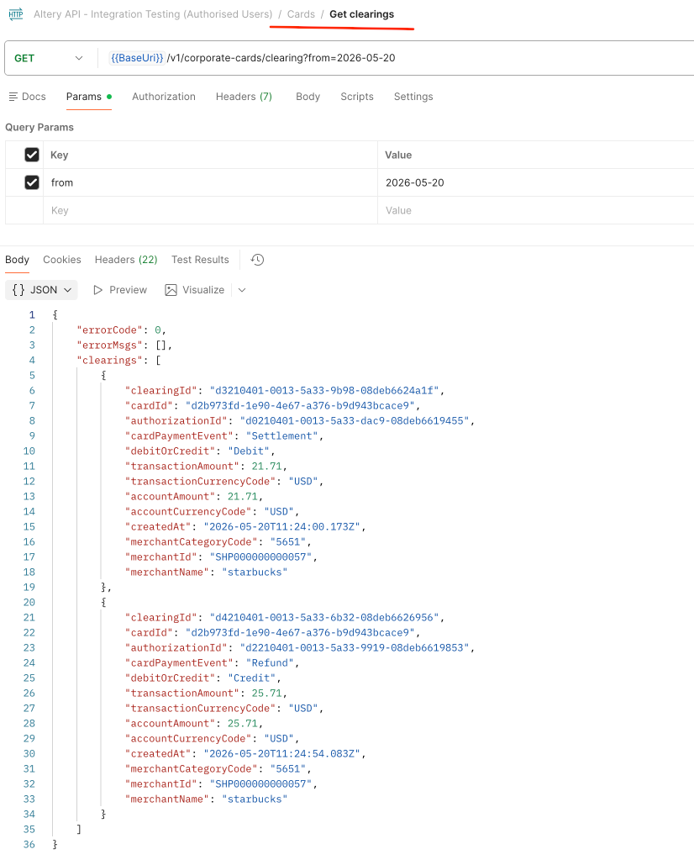Image resolution: width=694 pixels, height=865 pixels.
Task: Open the GET method dropdown
Action: tap(49, 58)
